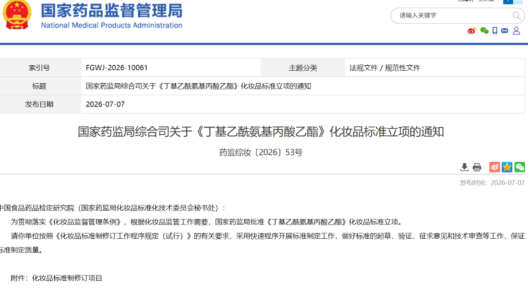Click the 法规文件 / 规范性文件 category value
The height and width of the screenshot is (296, 528).
click(x=384, y=68)
